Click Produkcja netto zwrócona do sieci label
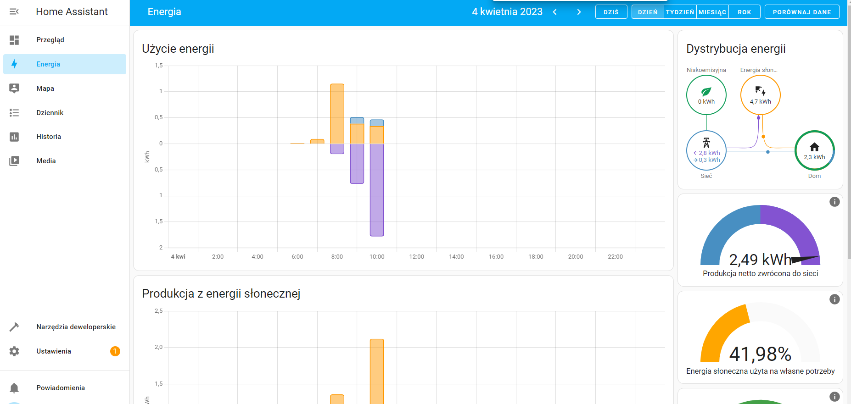851x404 pixels. [761, 273]
